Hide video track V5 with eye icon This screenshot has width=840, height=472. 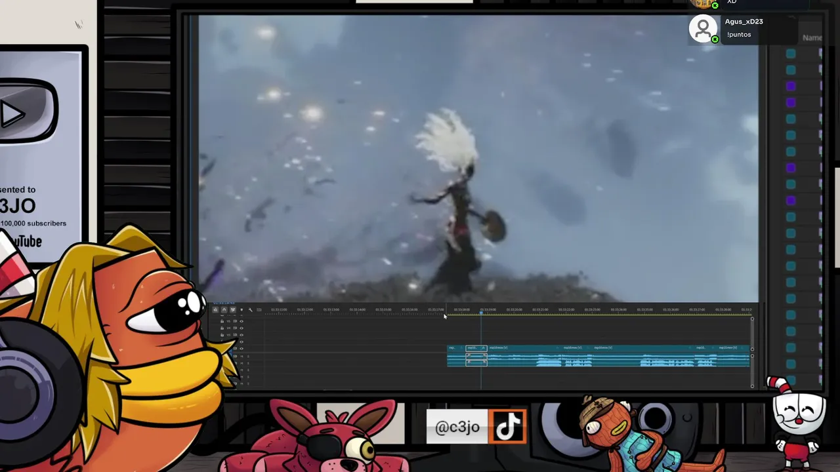pos(241,321)
